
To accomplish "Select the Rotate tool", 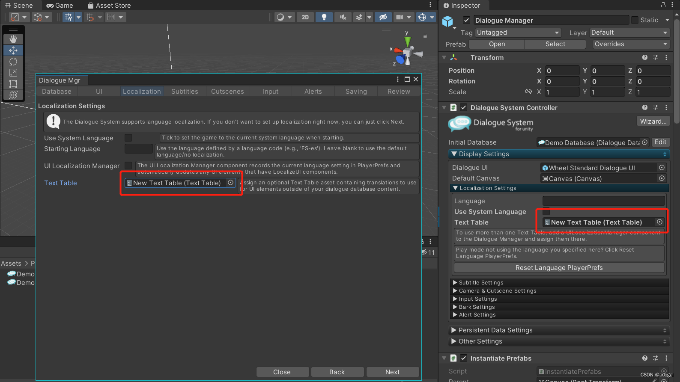I will (13, 61).
